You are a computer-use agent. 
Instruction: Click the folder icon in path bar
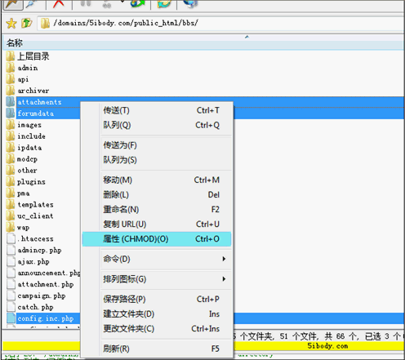pos(45,24)
